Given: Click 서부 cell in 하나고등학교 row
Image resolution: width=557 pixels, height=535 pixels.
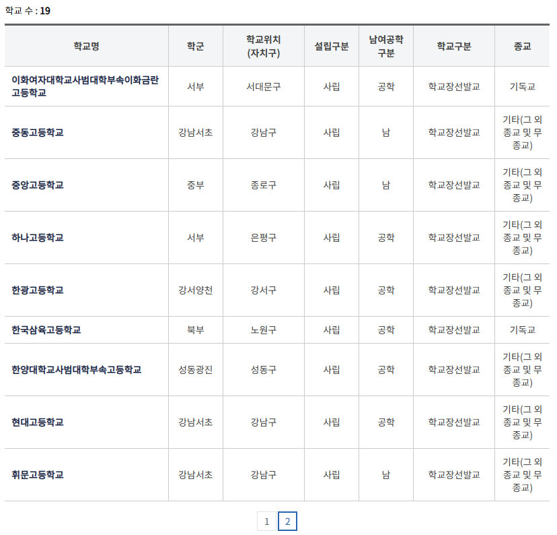Looking at the screenshot, I should (196, 238).
